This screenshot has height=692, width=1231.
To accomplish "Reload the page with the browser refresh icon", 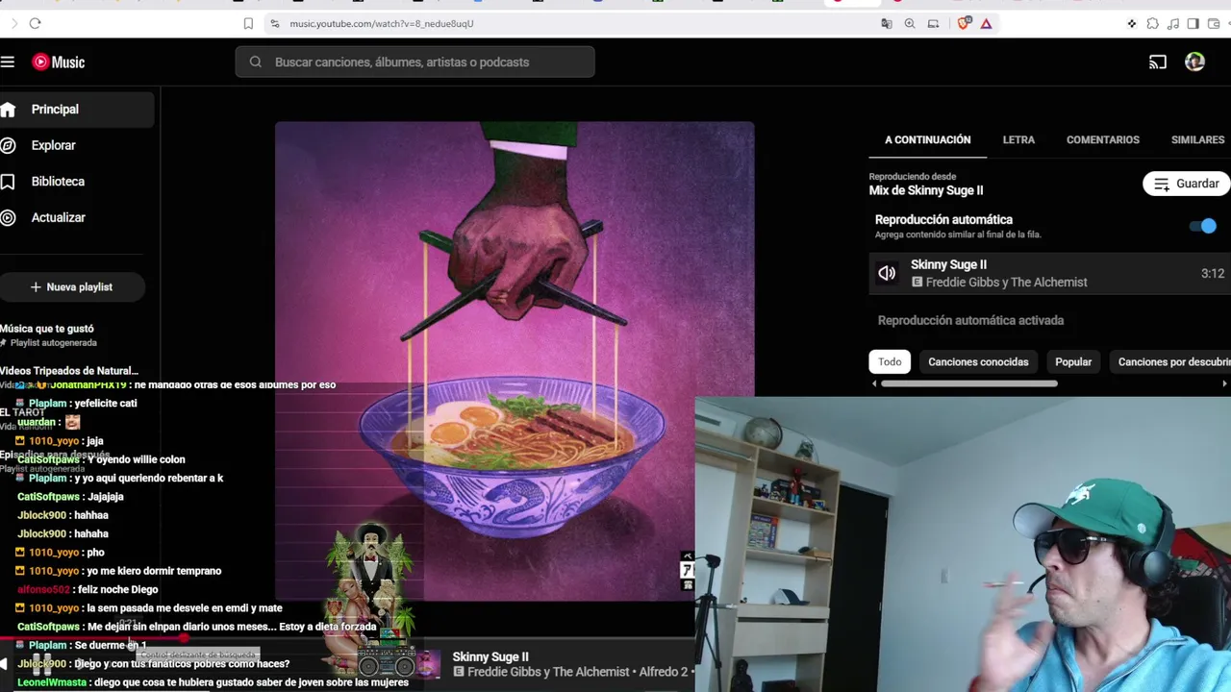I will (35, 23).
